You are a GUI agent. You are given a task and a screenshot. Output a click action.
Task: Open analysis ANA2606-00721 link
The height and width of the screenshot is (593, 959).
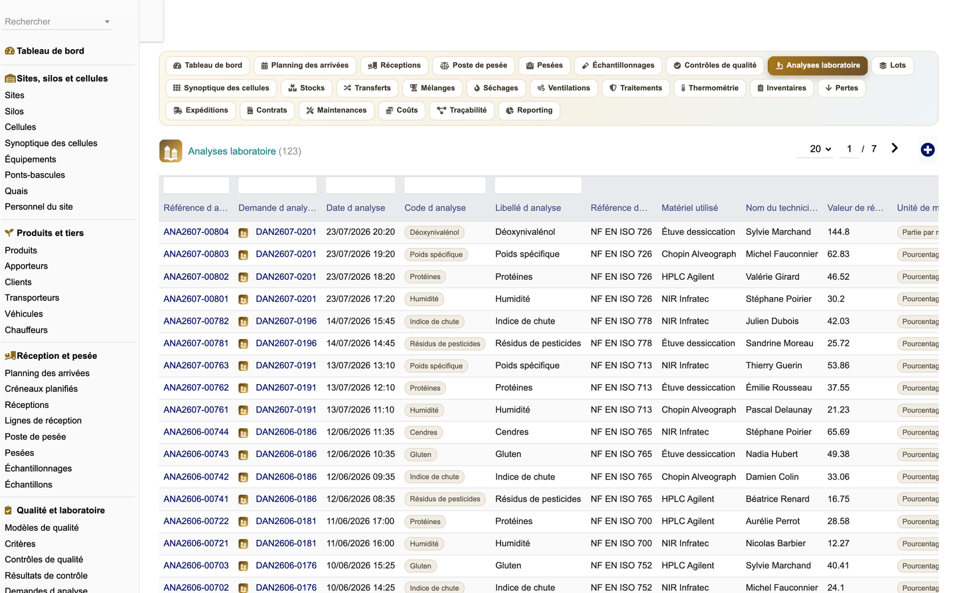196,543
